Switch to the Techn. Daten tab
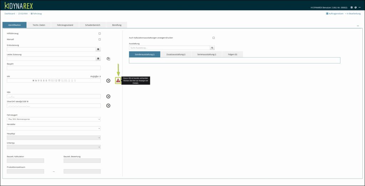This screenshot has height=186, width=365. coord(39,25)
